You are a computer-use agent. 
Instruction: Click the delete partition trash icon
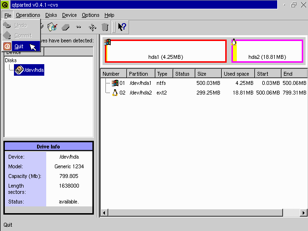point(105,27)
